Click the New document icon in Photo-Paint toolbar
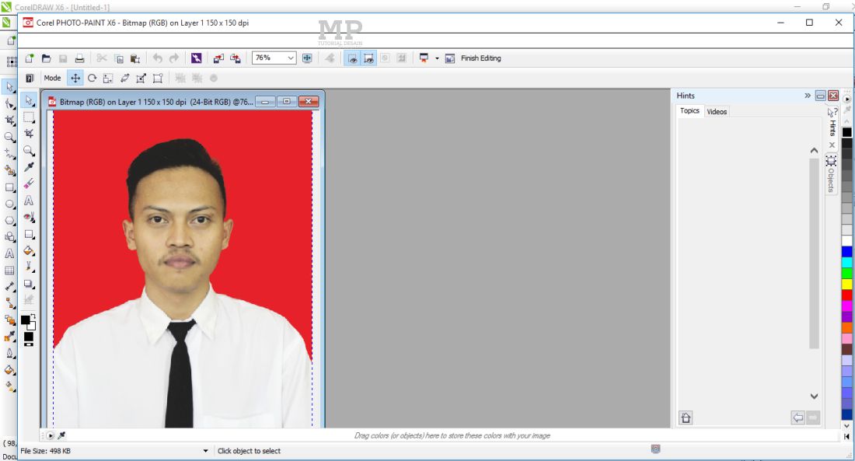Viewport: 855px width, 461px height. click(30, 58)
